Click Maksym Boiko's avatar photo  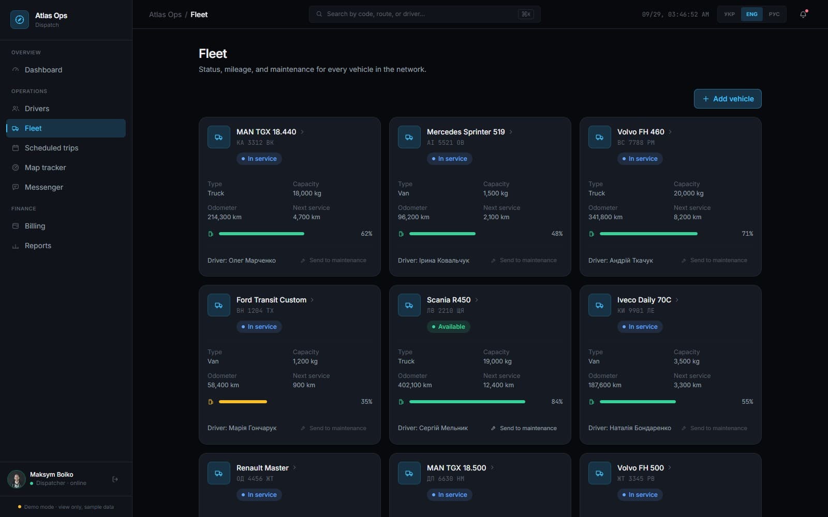tap(17, 479)
